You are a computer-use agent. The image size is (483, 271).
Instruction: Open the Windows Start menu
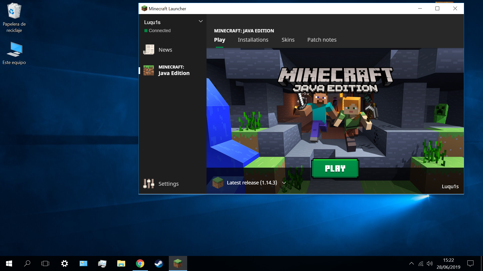9,263
